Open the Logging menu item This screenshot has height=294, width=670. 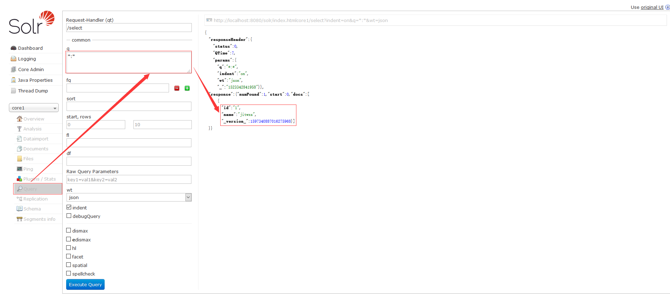click(x=27, y=59)
